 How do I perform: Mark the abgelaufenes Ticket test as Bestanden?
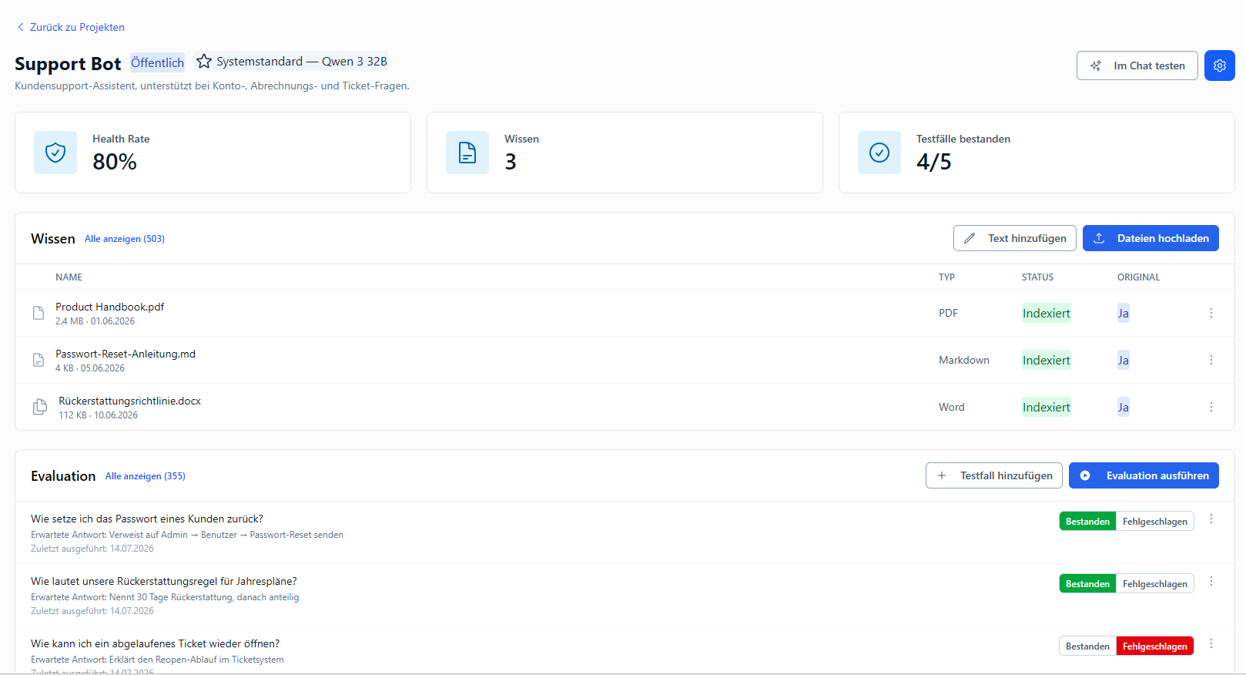click(1087, 646)
